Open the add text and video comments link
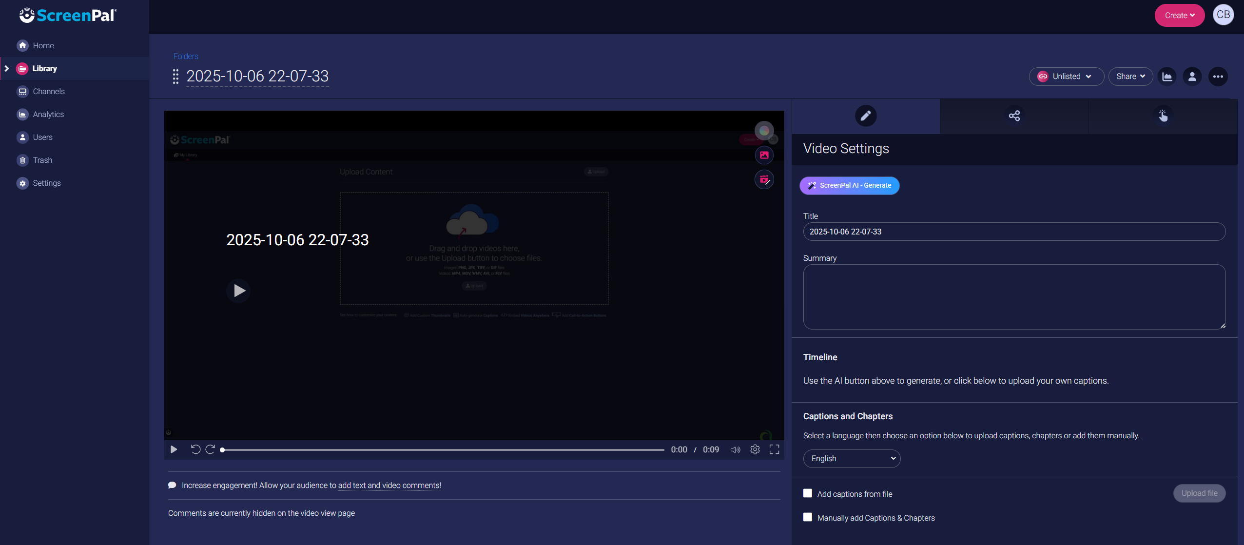The width and height of the screenshot is (1244, 545). (x=389, y=485)
